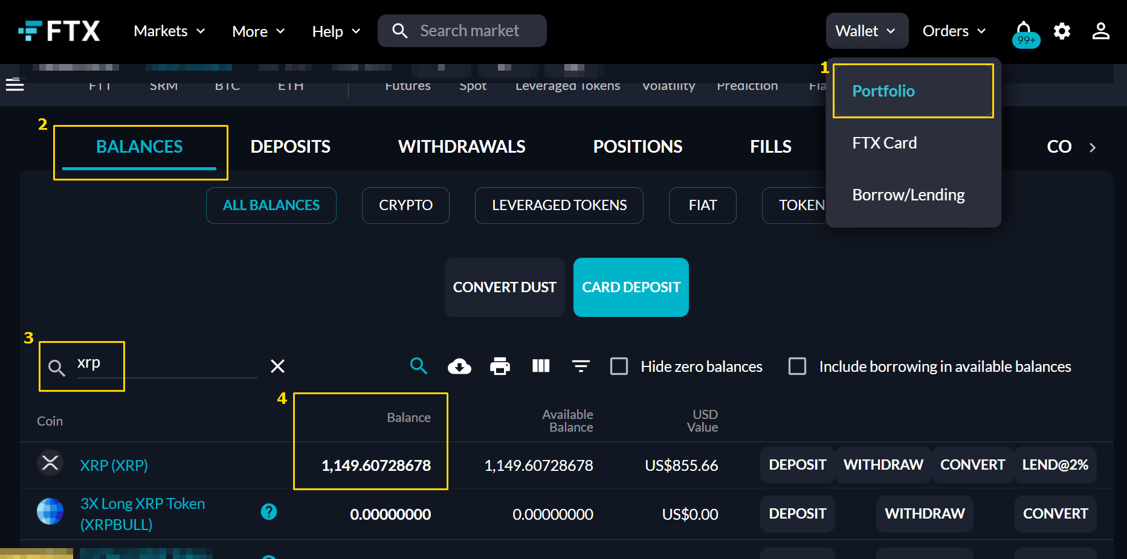
Task: Filter by ALL BALANCES
Action: click(271, 205)
